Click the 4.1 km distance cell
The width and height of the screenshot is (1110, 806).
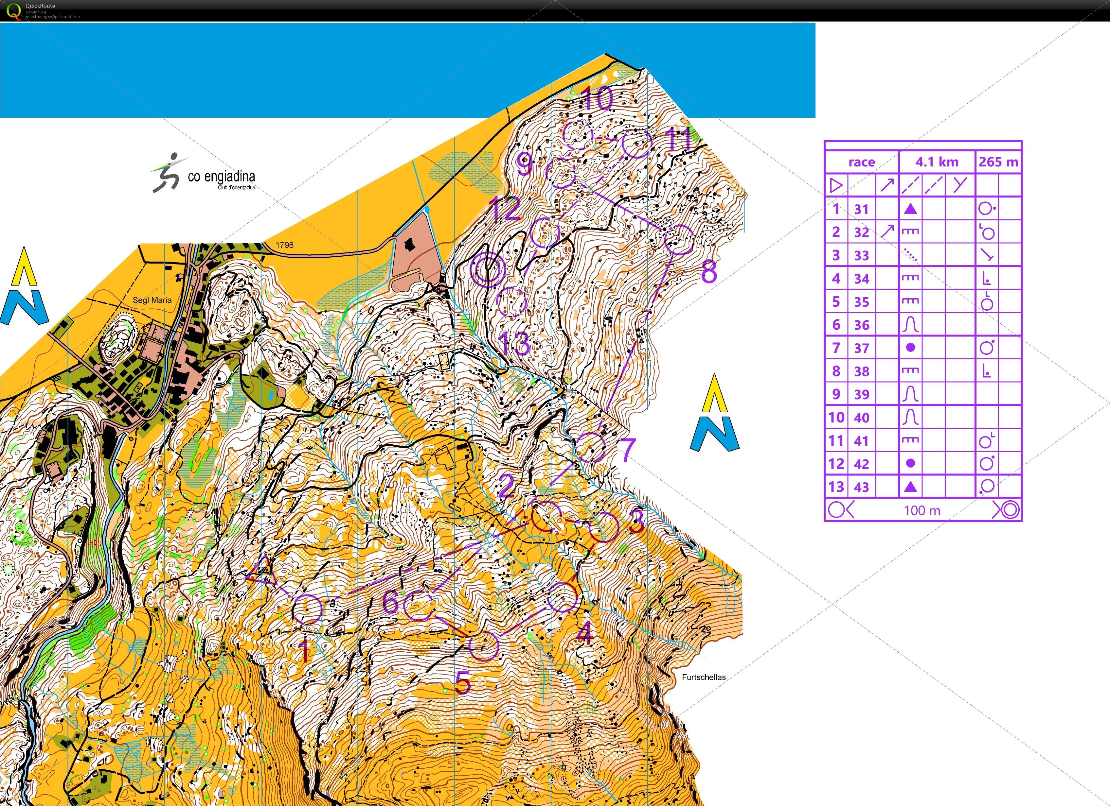[x=938, y=162]
